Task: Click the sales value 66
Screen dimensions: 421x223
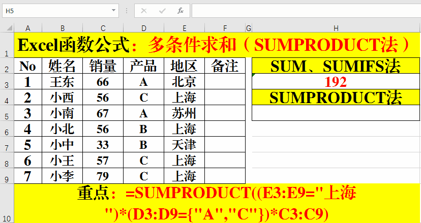Action: tap(103, 81)
